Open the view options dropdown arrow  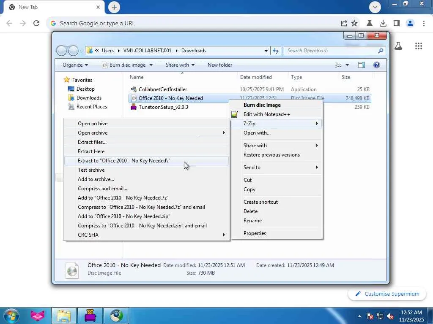(348, 65)
